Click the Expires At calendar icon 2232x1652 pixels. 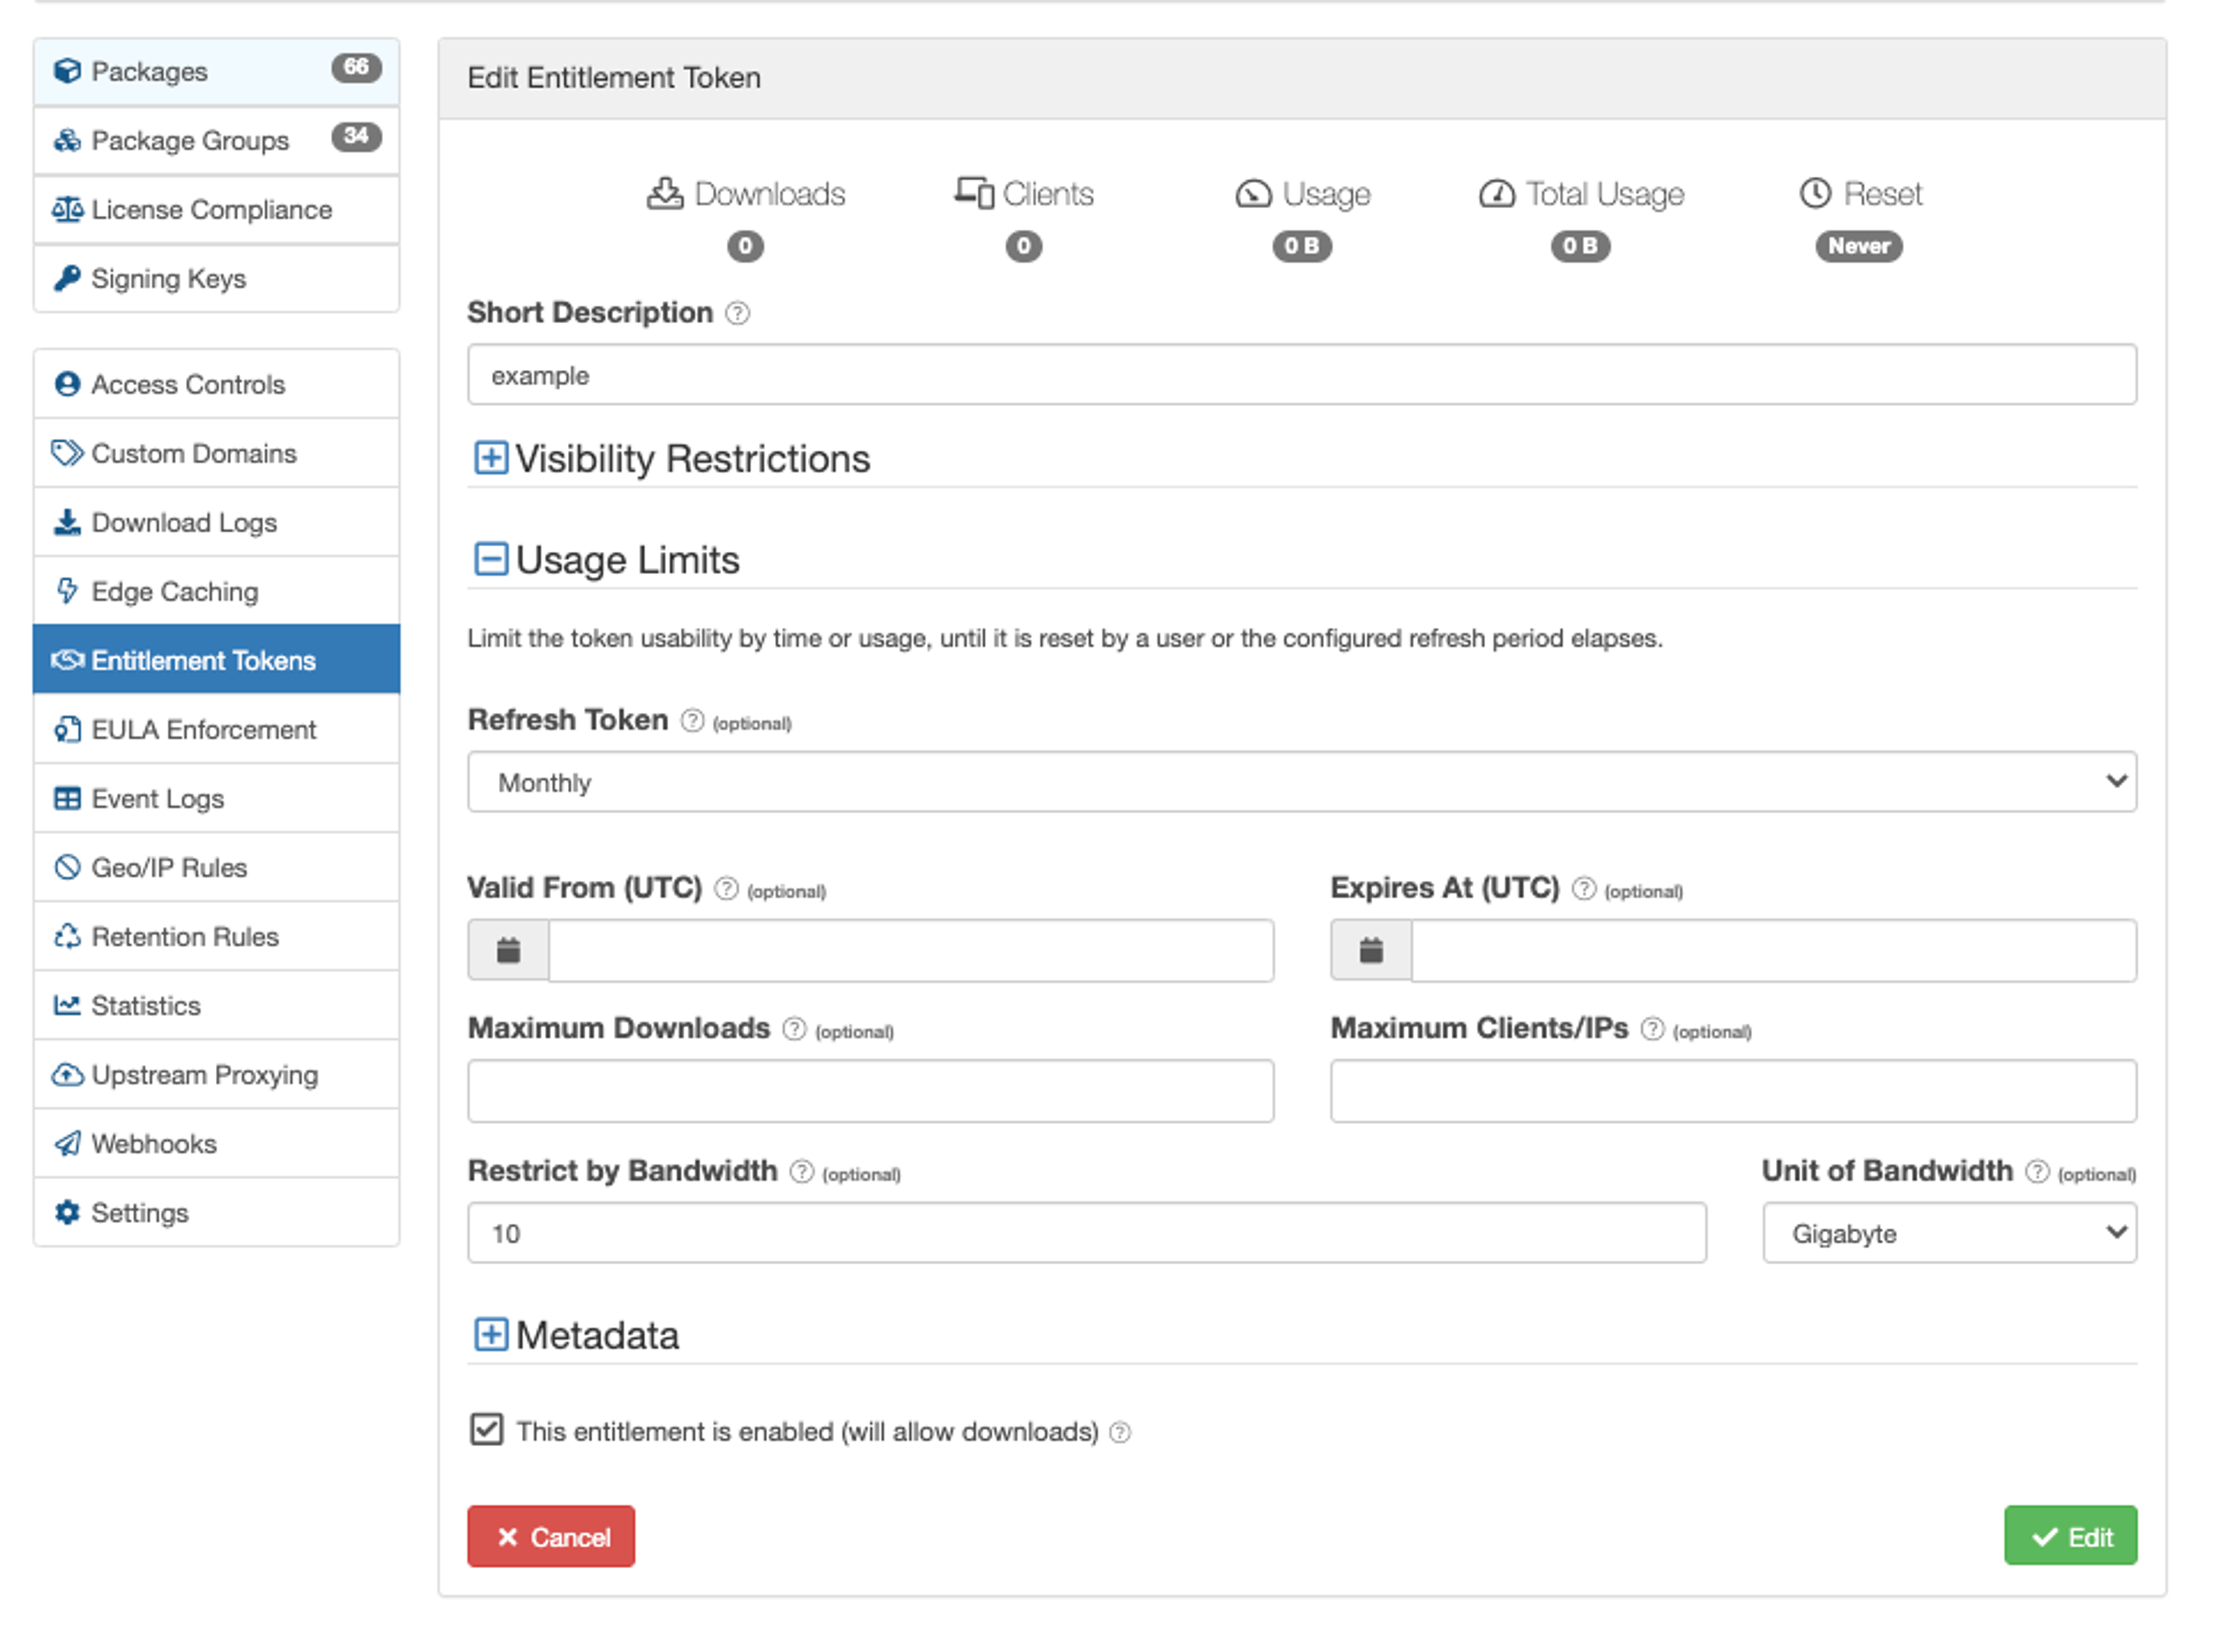[1370, 950]
